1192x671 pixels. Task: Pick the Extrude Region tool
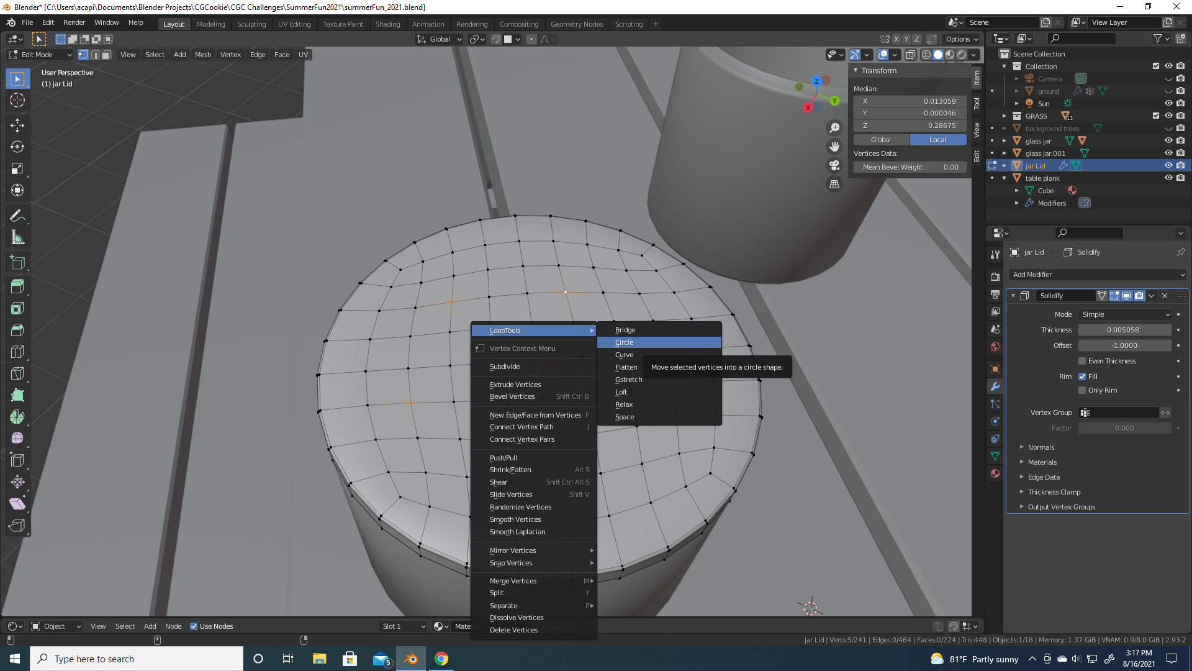(17, 286)
